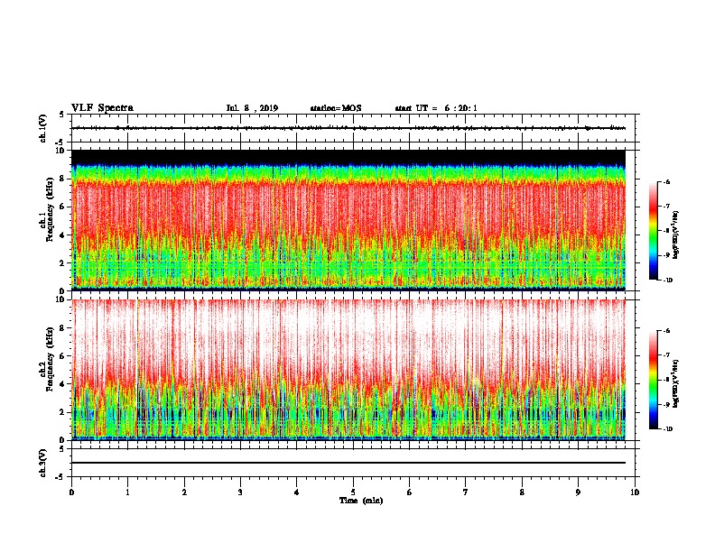Click the '-6' label on ch.1 colorbar
This screenshot has height=552, width=715.
click(666, 181)
